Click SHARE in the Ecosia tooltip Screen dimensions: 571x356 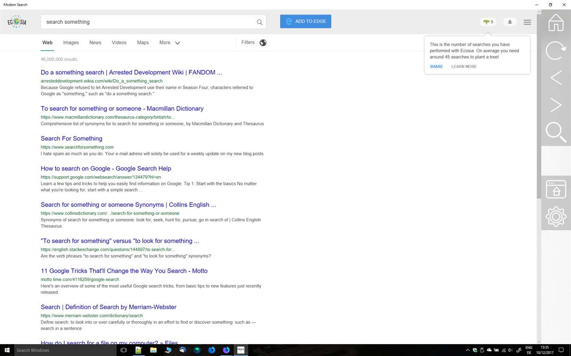coord(436,66)
